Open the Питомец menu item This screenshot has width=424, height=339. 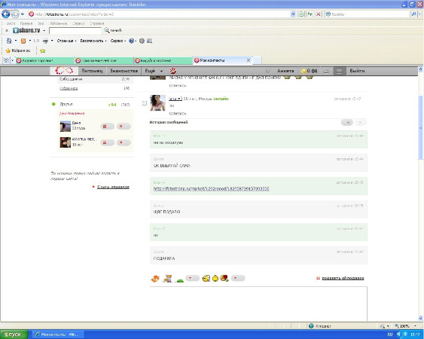coord(92,71)
